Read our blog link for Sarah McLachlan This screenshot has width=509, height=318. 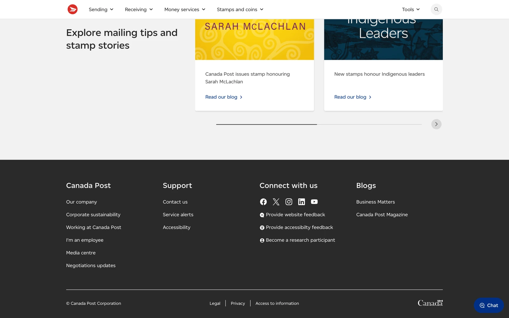pos(224,97)
